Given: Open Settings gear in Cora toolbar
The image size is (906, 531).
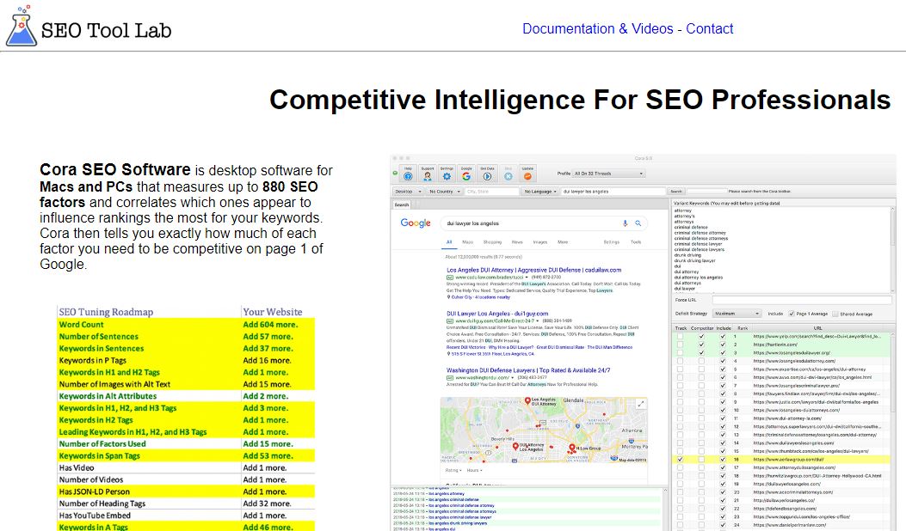Looking at the screenshot, I should 447,175.
